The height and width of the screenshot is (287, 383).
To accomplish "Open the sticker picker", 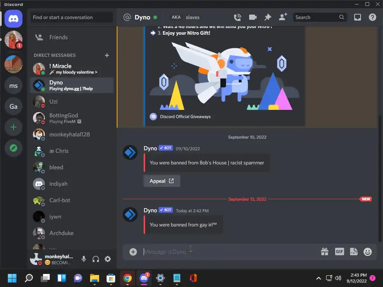I will pyautogui.click(x=354, y=251).
